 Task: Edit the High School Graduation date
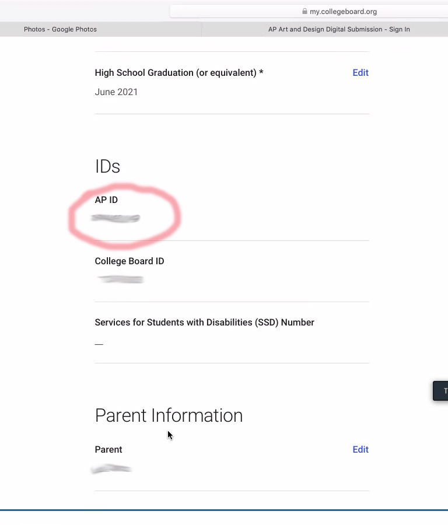coord(360,73)
